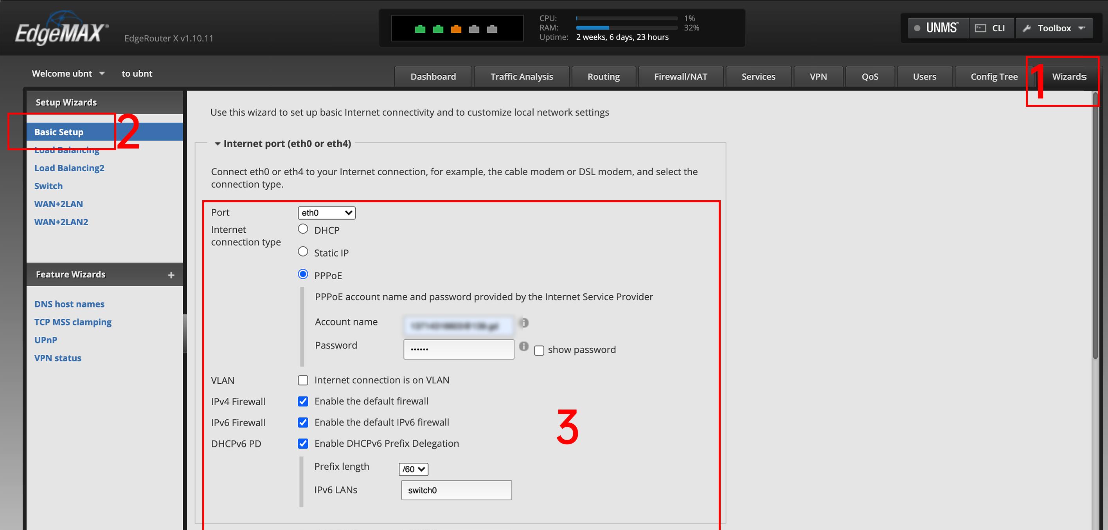This screenshot has width=1108, height=530.
Task: Switch to the Firewall/NAT tab
Action: click(680, 77)
